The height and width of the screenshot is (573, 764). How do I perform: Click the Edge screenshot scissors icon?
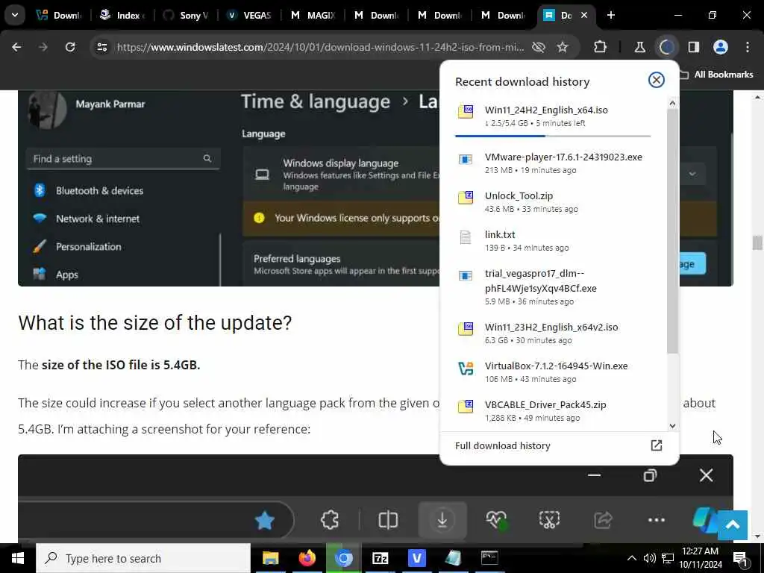coord(550,520)
